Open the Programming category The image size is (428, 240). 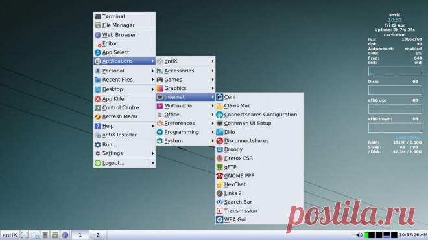(185, 132)
